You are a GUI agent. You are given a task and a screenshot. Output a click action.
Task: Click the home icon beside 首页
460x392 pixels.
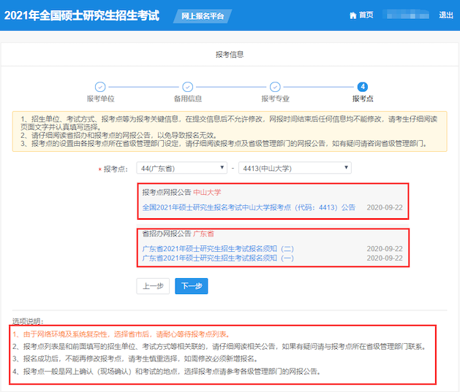pos(353,15)
